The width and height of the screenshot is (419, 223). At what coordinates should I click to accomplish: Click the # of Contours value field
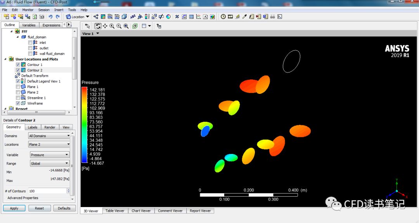pyautogui.click(x=47, y=191)
